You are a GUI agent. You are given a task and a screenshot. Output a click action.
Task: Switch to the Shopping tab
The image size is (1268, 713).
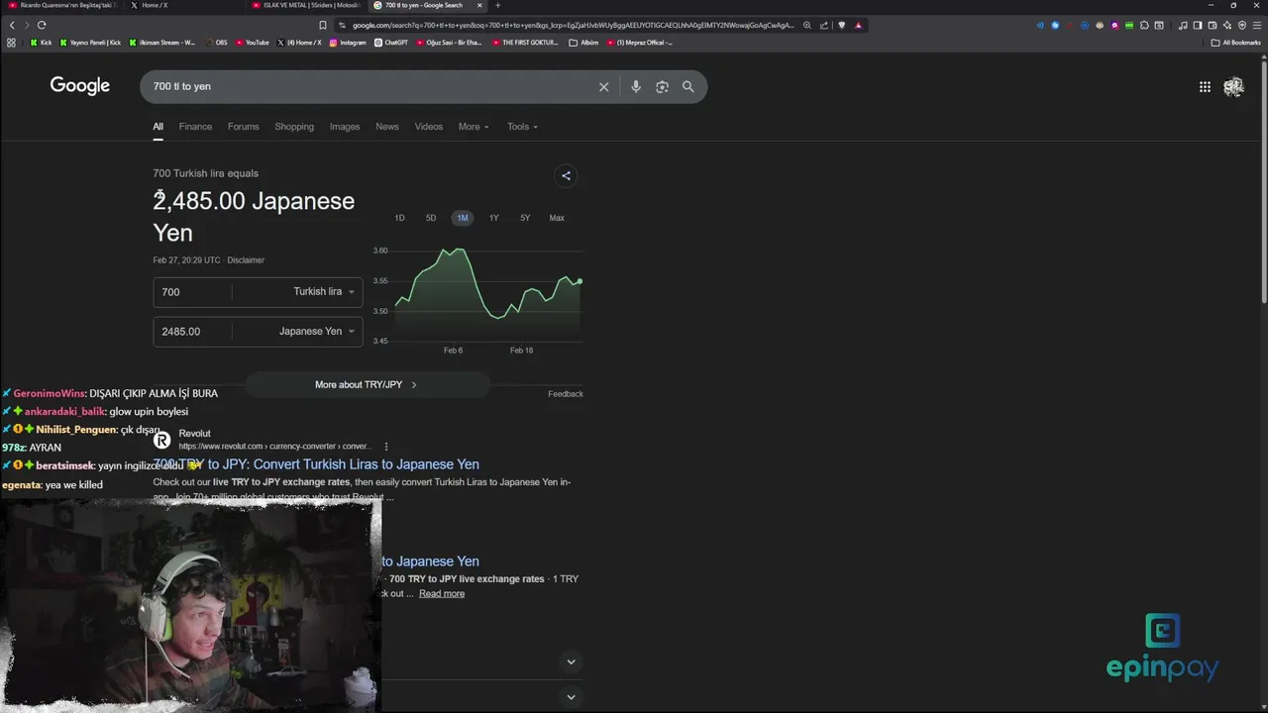[294, 127]
